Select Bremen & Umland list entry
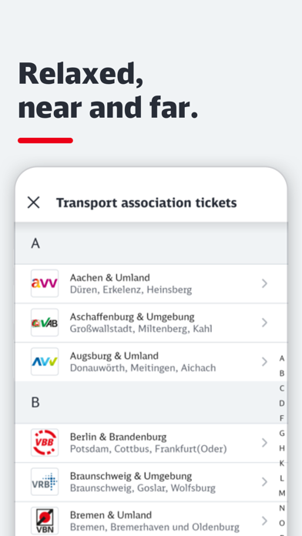The height and width of the screenshot is (536, 302). 151,521
